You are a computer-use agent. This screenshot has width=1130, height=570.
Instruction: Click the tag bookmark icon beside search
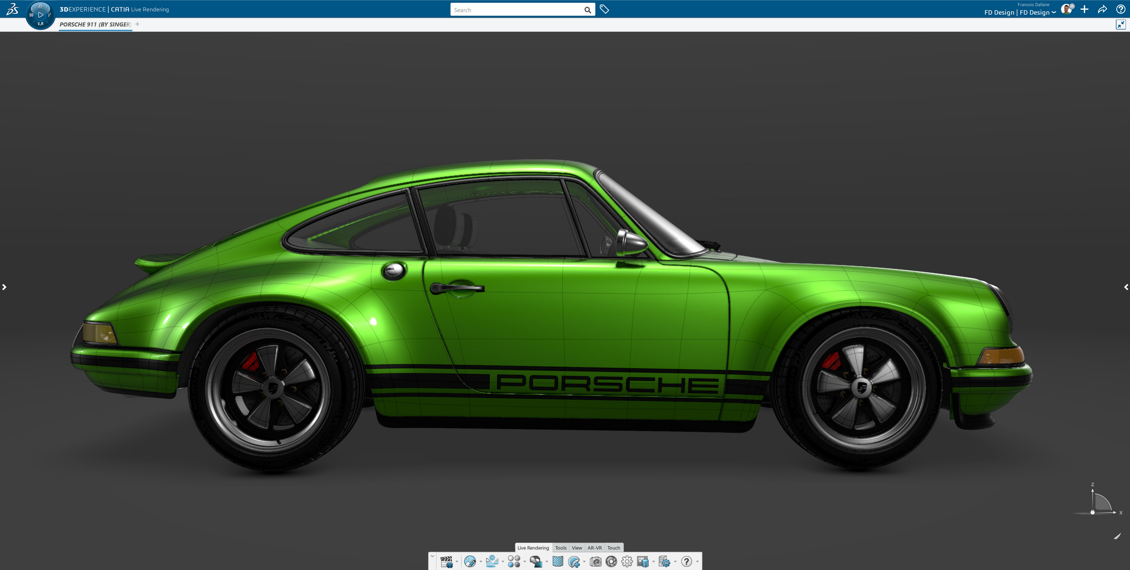(604, 9)
